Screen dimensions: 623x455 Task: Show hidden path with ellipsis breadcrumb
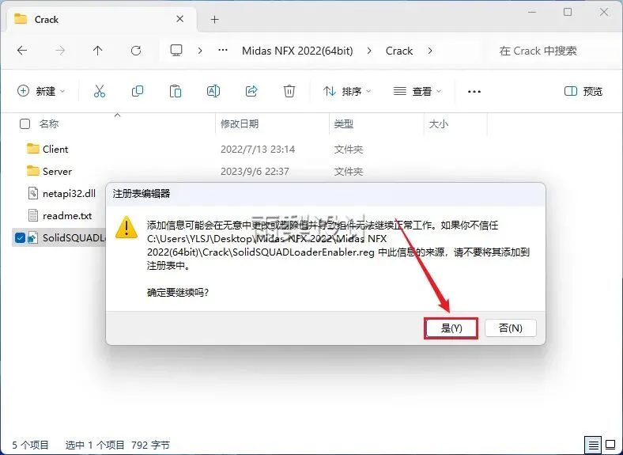click(x=223, y=51)
